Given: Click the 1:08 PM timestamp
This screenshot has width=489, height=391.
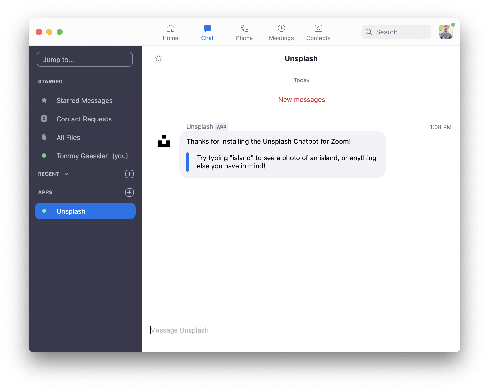Looking at the screenshot, I should click(440, 127).
